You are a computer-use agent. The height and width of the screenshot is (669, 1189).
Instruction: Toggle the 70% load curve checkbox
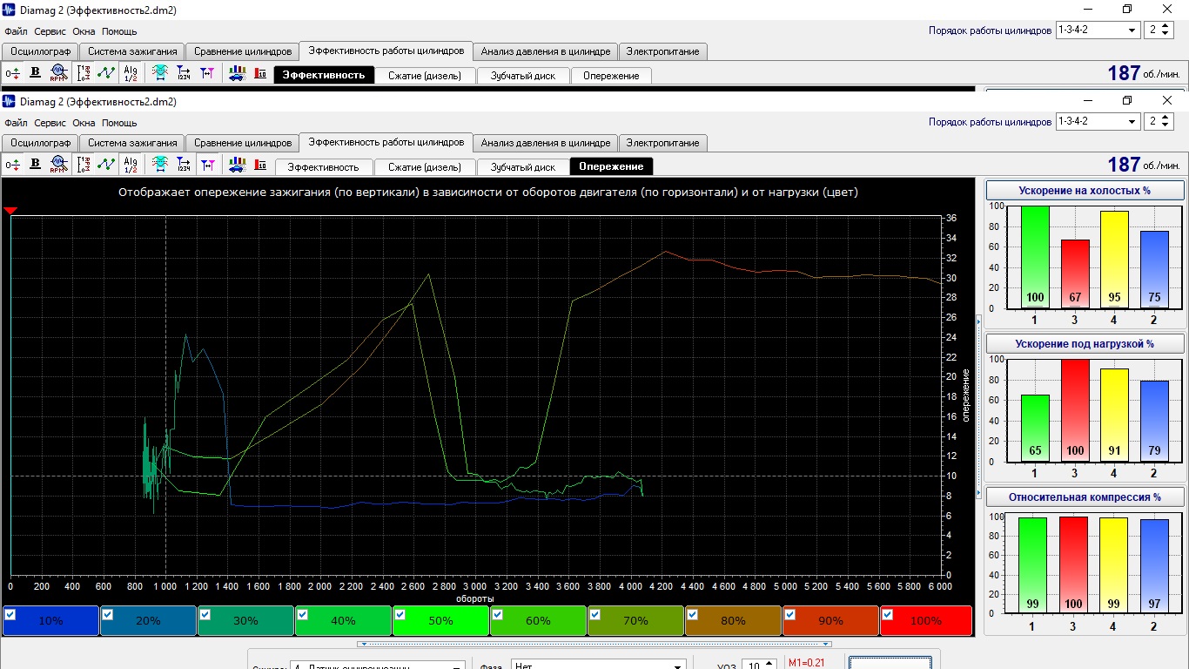click(594, 614)
